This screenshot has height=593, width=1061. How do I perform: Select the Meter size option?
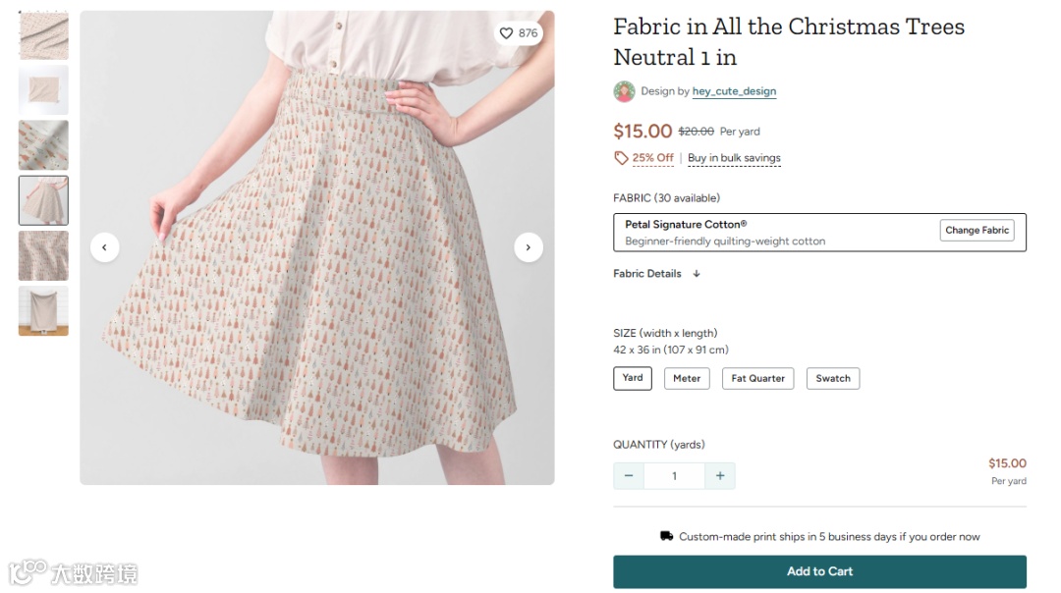[x=687, y=378]
